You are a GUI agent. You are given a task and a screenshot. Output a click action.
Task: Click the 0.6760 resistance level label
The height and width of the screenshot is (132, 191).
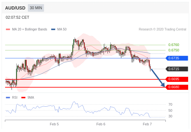(174, 45)
